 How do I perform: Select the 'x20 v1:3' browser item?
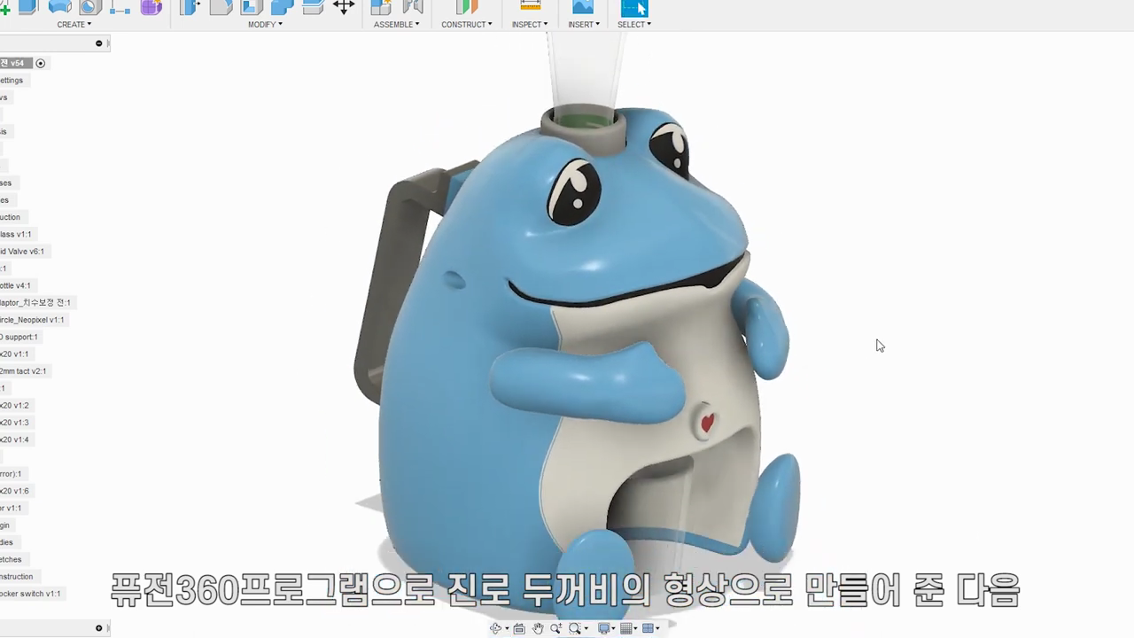[16, 423]
